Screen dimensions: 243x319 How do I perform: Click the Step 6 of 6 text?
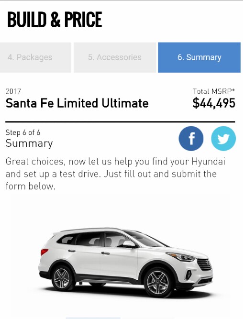pos(23,132)
